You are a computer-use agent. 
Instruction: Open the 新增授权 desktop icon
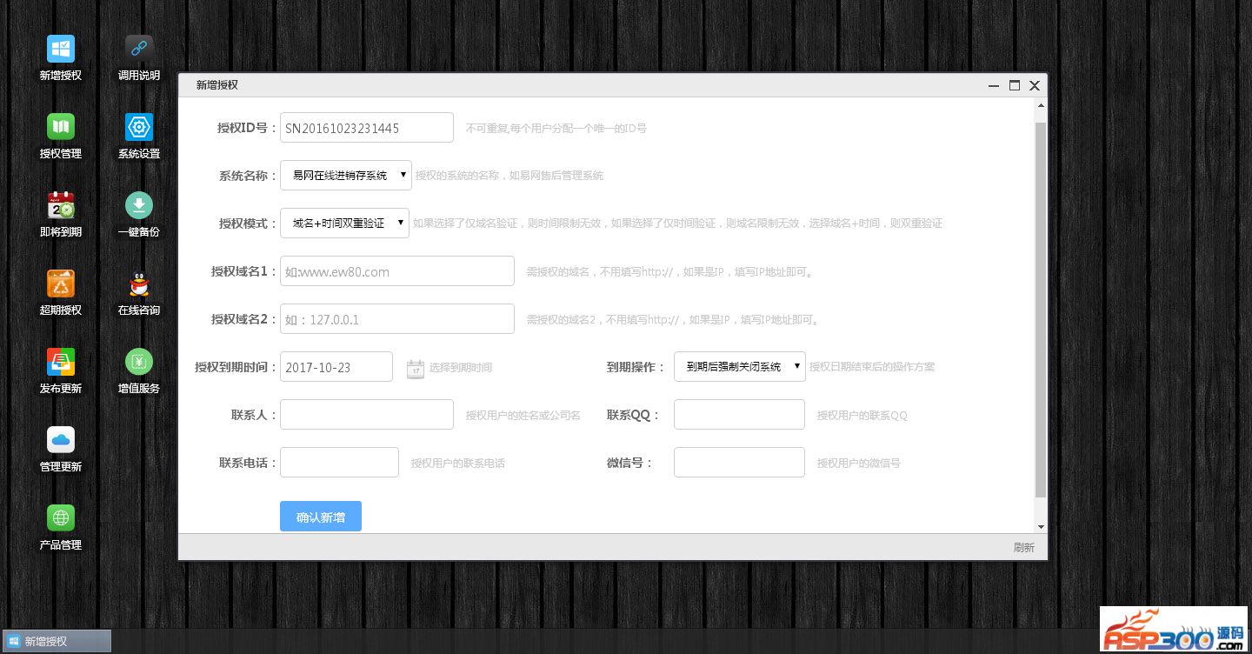[x=61, y=50]
